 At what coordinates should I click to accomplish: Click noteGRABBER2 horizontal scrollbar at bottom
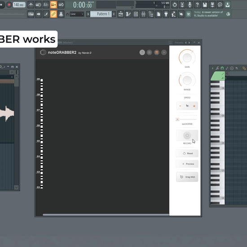coord(106,215)
